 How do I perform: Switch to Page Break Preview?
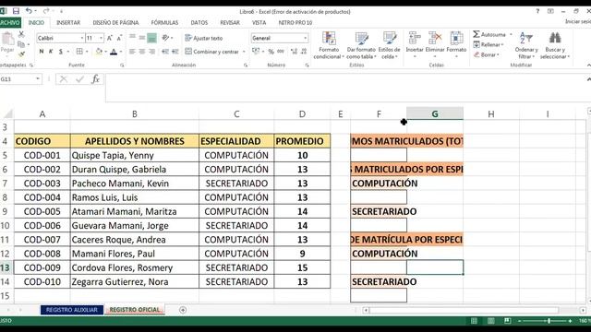(507, 321)
